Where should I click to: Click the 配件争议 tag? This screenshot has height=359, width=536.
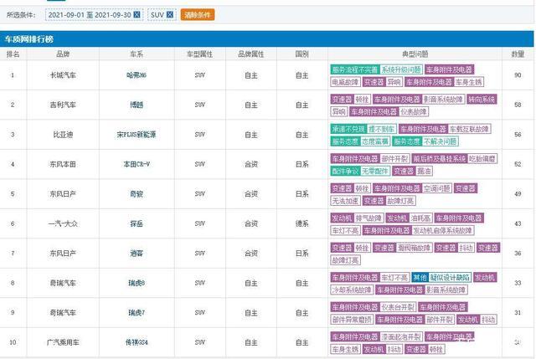[x=345, y=171]
